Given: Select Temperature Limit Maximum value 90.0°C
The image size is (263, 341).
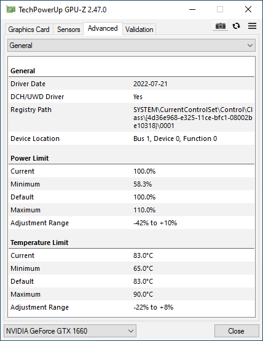Looking at the screenshot, I should pyautogui.click(x=143, y=294).
